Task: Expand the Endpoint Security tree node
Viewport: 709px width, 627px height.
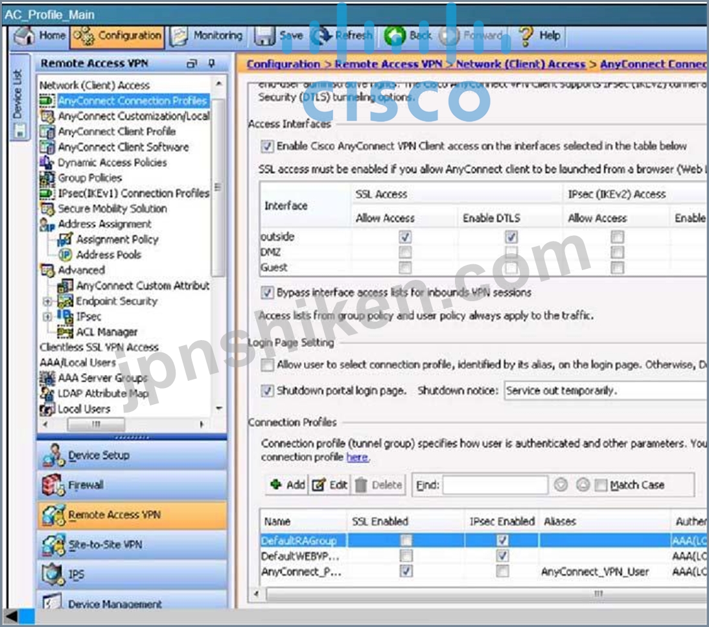Action: click(x=47, y=301)
